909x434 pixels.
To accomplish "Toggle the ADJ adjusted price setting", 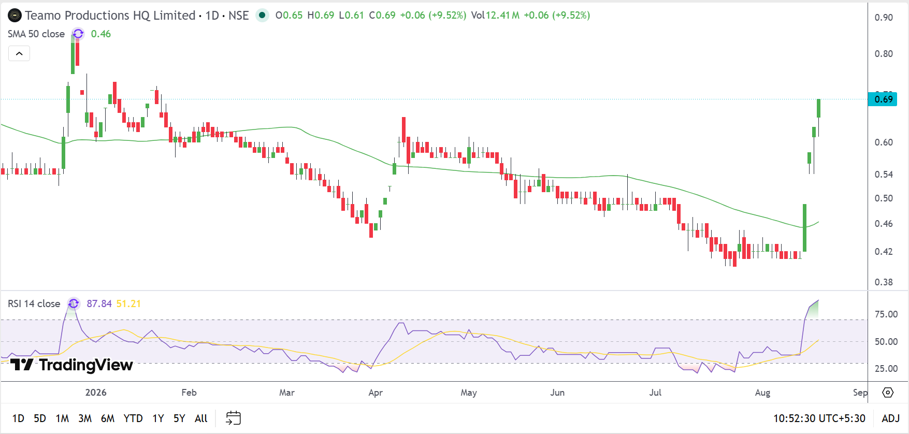I will [891, 418].
